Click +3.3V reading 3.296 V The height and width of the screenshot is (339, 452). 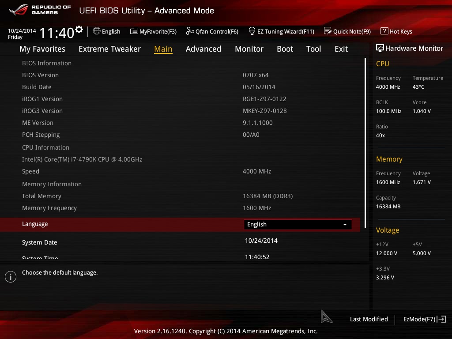click(385, 277)
